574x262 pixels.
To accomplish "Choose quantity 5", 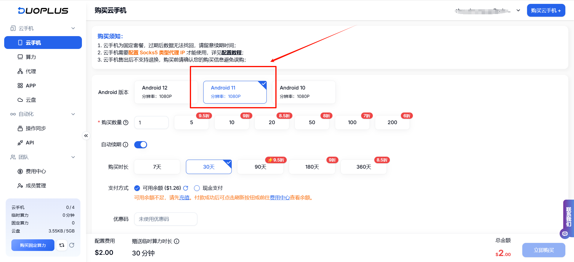I will click(191, 123).
